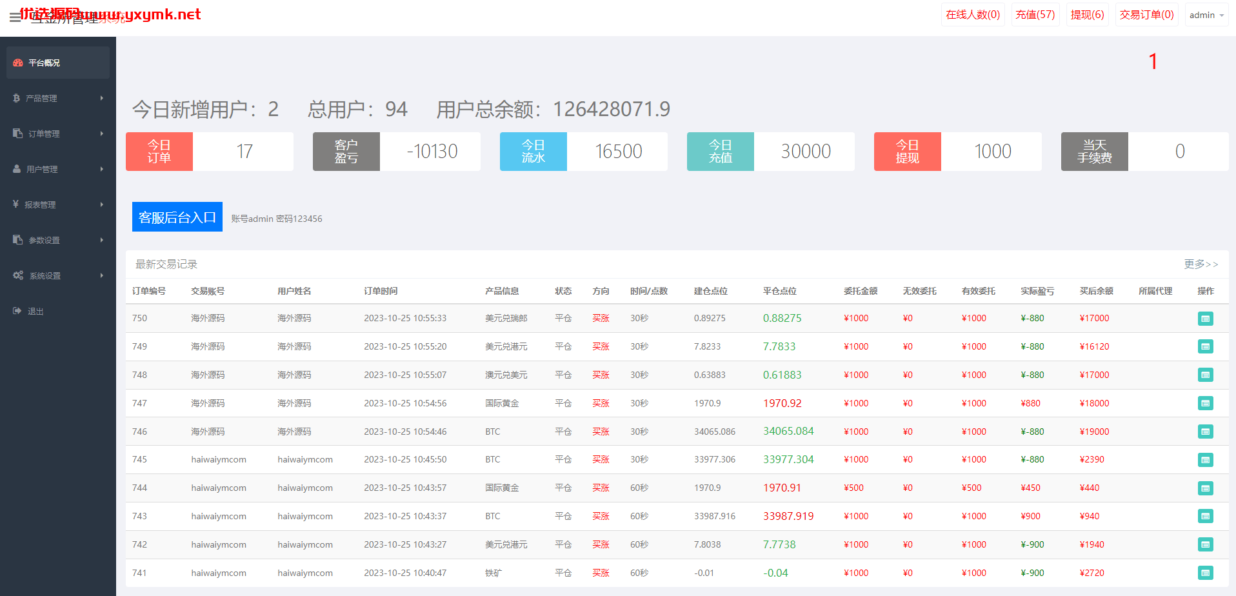Screen dimensions: 1236x596
Task: Open details icon for order 745
Action: [x=1205, y=460]
